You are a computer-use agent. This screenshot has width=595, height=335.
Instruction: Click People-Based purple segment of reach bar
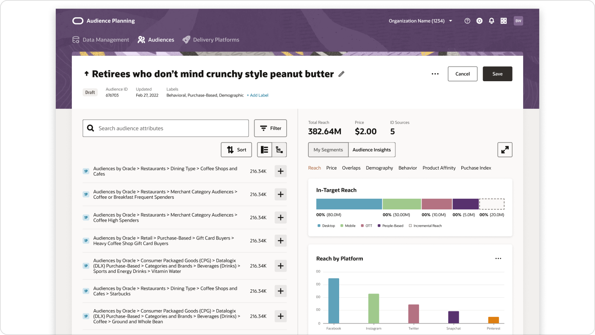click(x=466, y=204)
